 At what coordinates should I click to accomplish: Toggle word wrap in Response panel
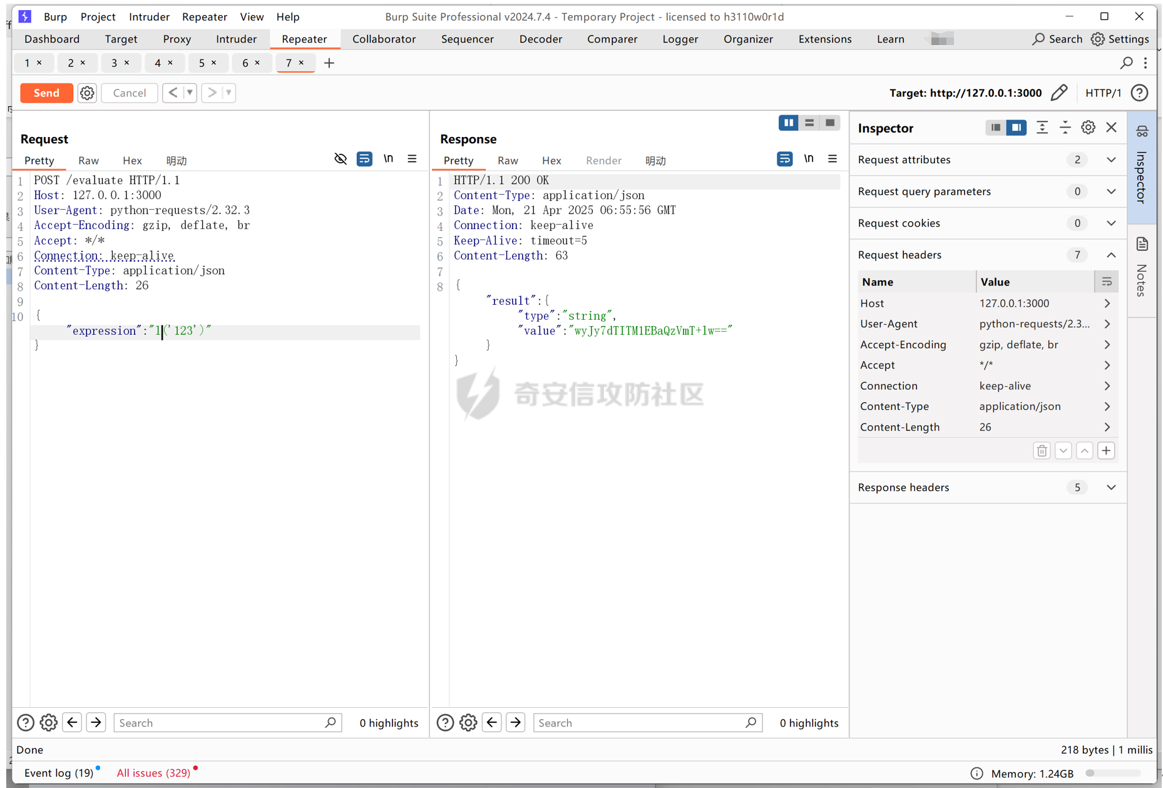[784, 159]
